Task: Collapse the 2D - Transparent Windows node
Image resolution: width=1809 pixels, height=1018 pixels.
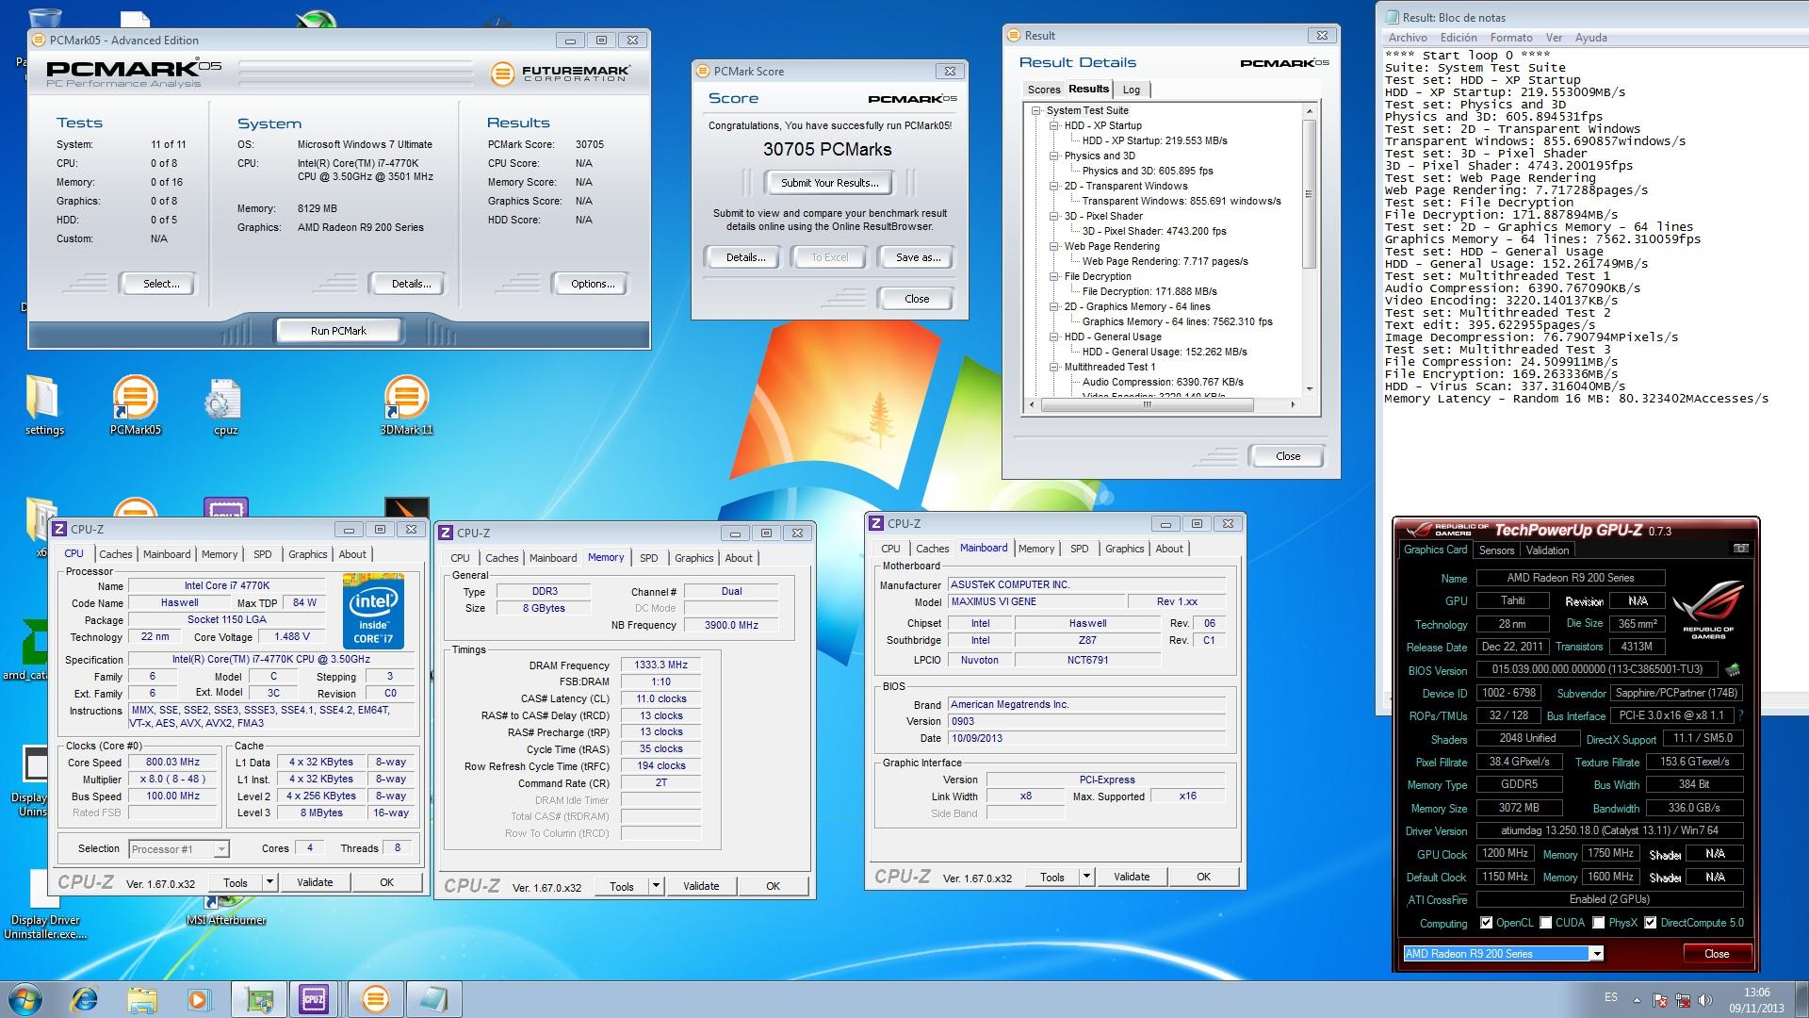Action: (1054, 186)
